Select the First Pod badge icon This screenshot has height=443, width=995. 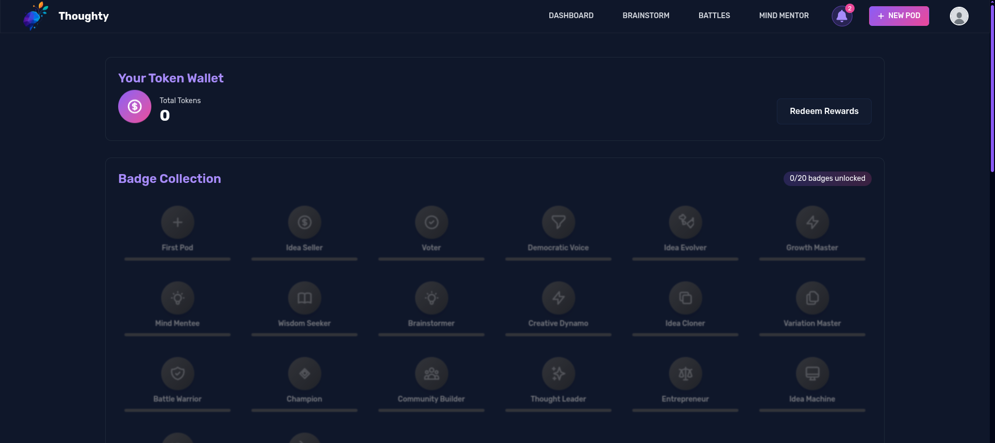tap(178, 222)
